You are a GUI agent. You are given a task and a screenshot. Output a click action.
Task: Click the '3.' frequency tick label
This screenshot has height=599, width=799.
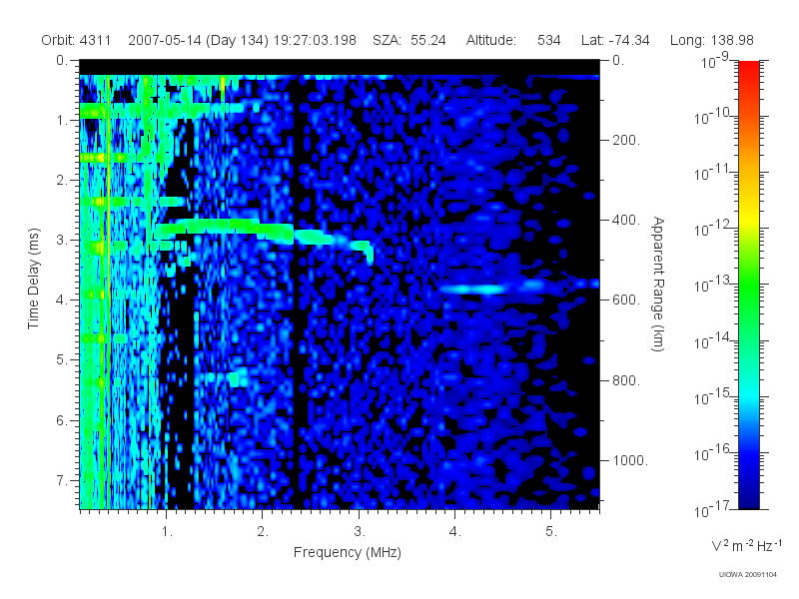pyautogui.click(x=360, y=532)
